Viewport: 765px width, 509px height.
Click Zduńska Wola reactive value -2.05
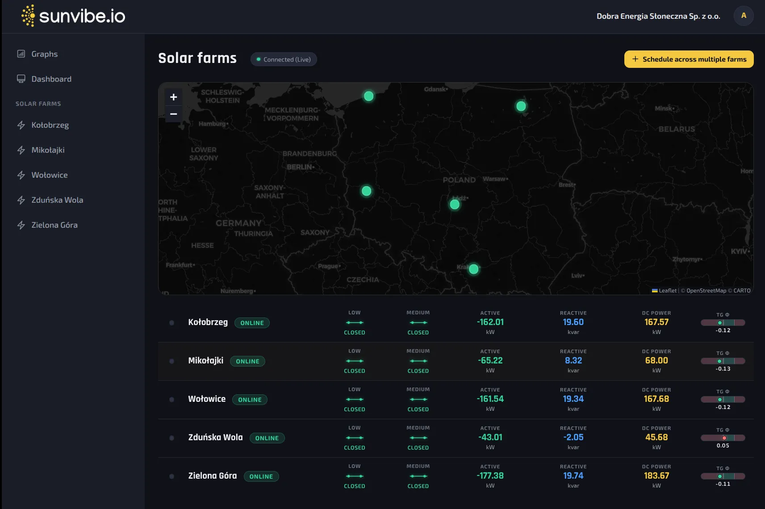(573, 437)
